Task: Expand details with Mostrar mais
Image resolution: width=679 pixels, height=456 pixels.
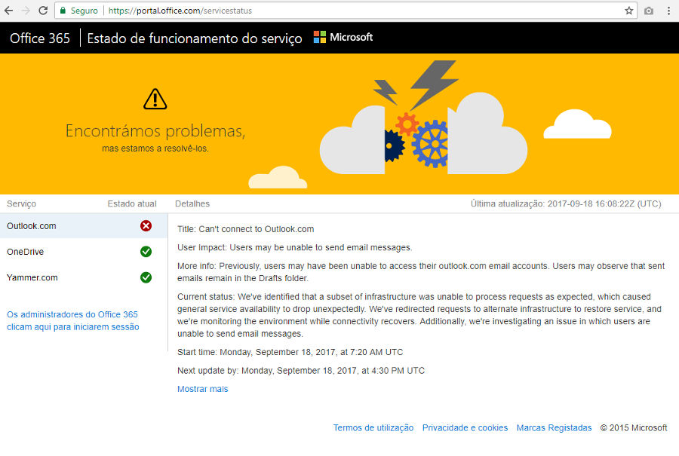Action: [202, 389]
